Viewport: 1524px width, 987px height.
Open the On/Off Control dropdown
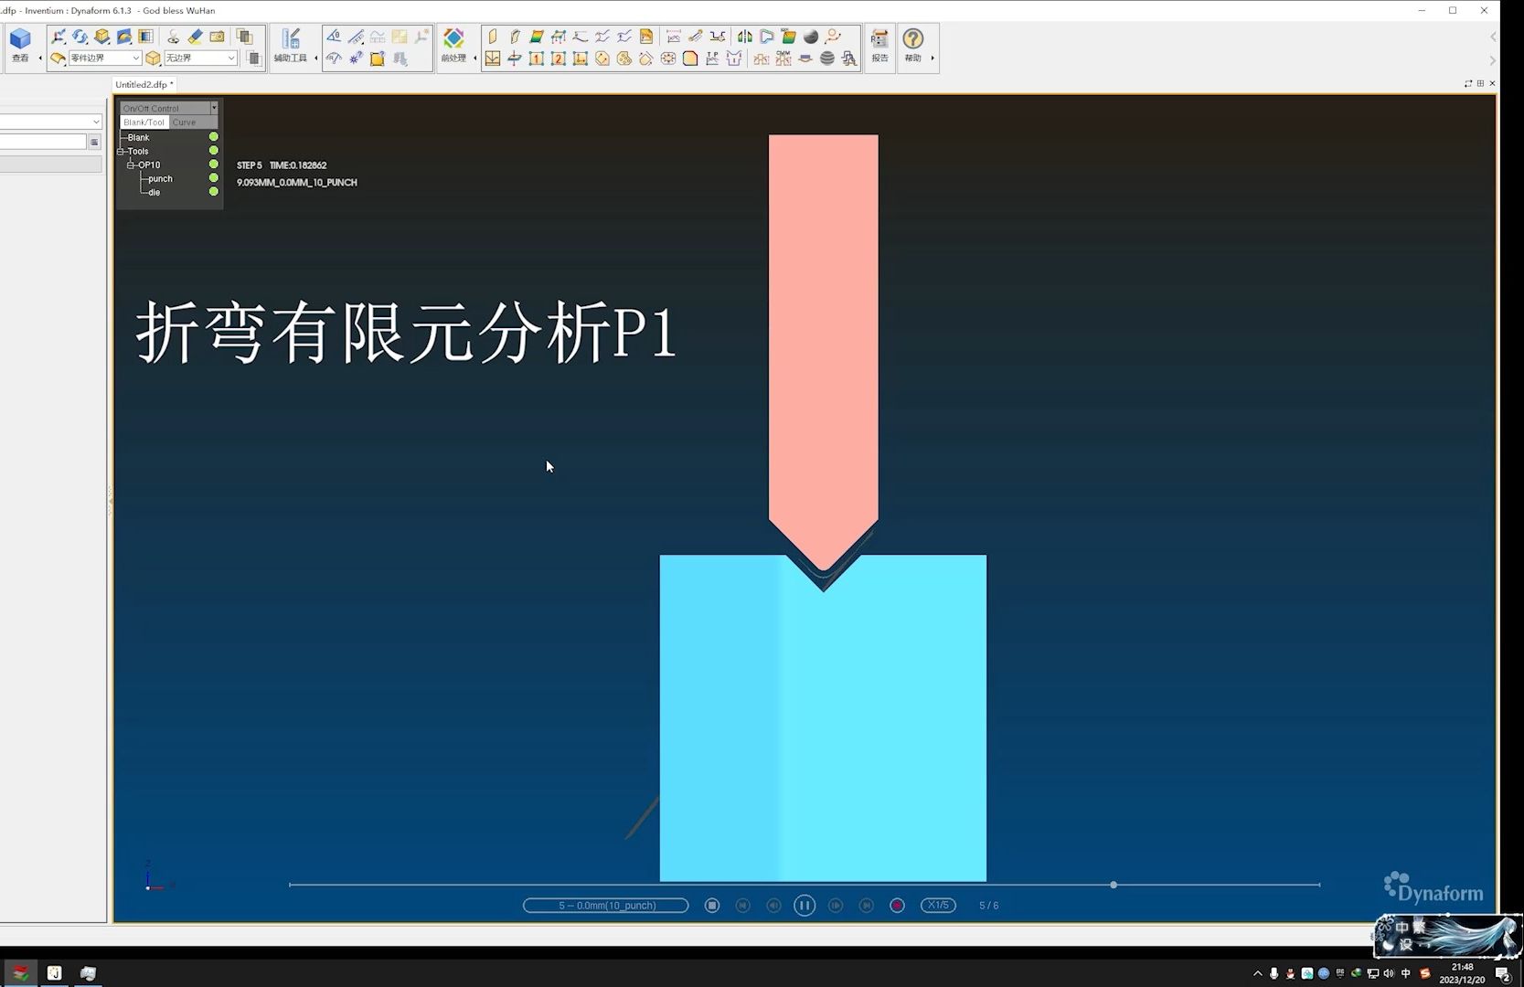click(x=214, y=108)
